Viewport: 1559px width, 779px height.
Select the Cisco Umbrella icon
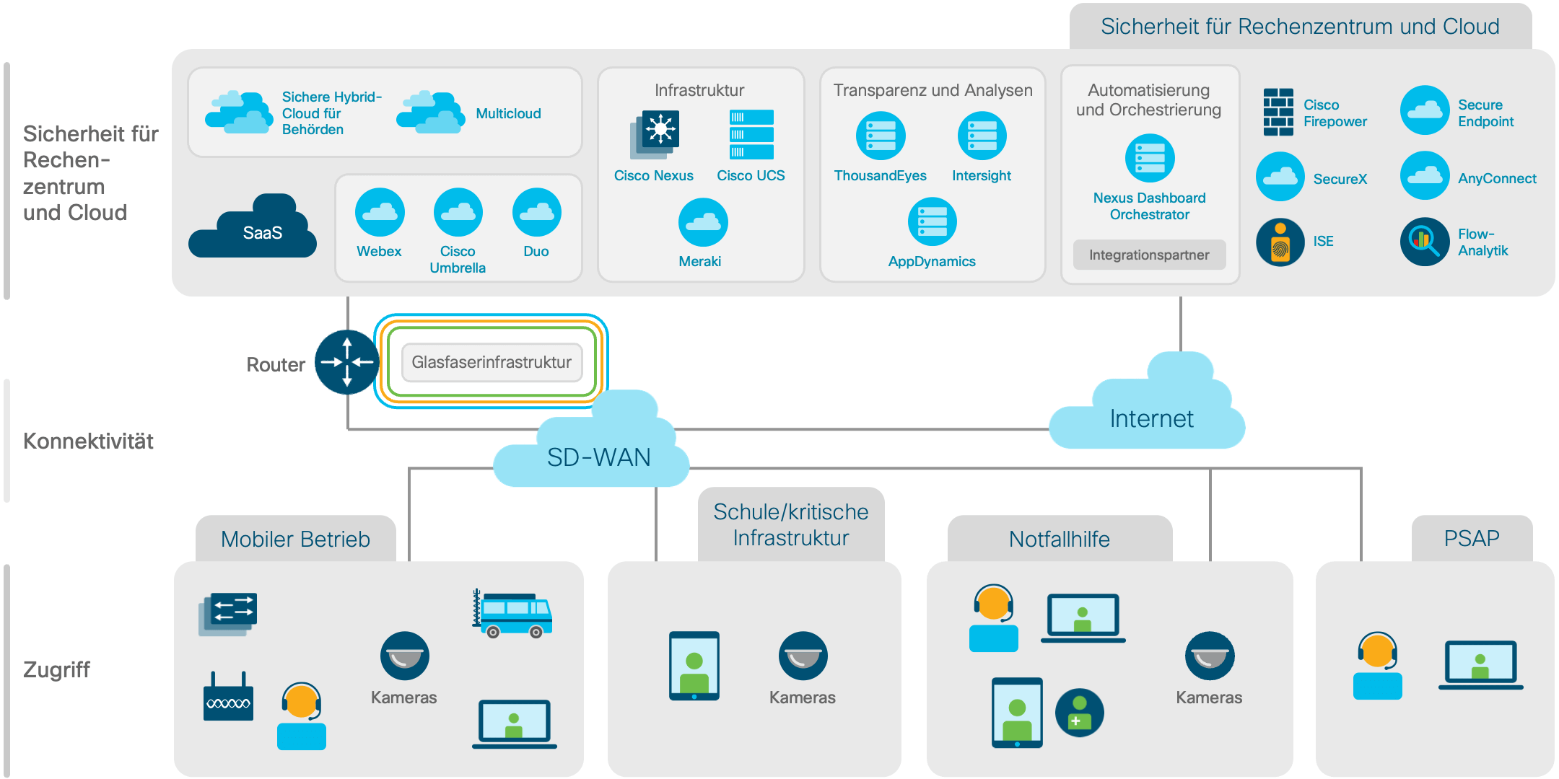458,212
